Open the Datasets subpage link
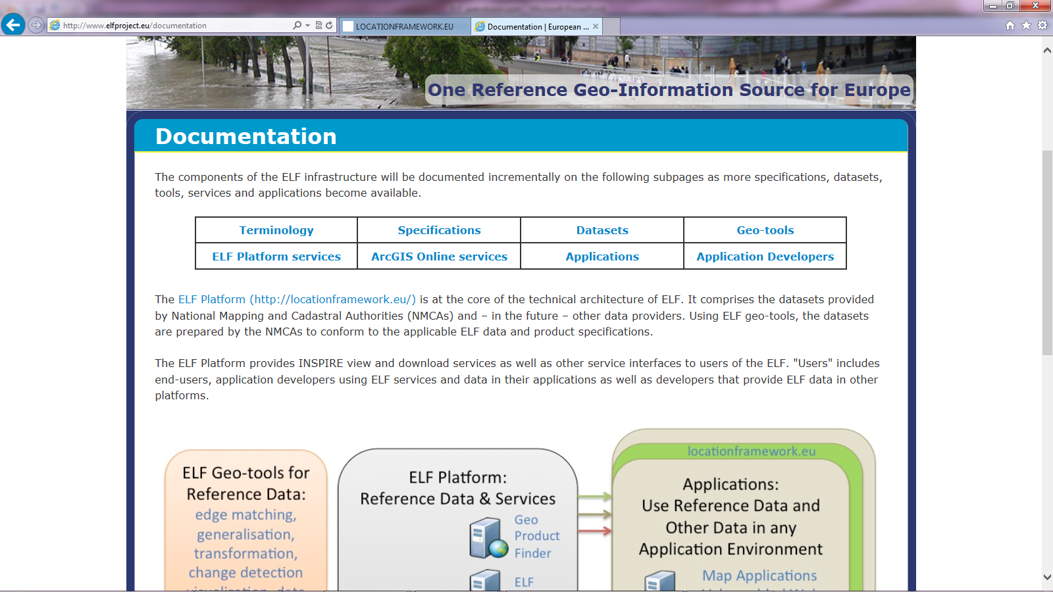 point(602,230)
